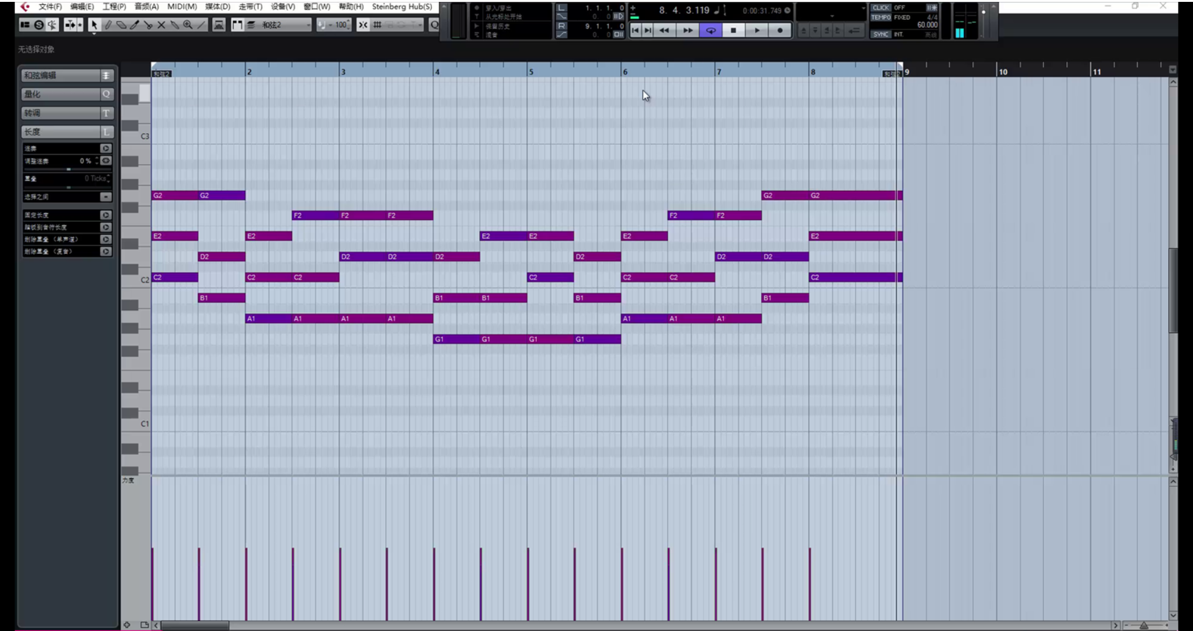Screen dimensions: 1193x631
Task: Toggle the TEMPO track button
Action: (x=881, y=17)
